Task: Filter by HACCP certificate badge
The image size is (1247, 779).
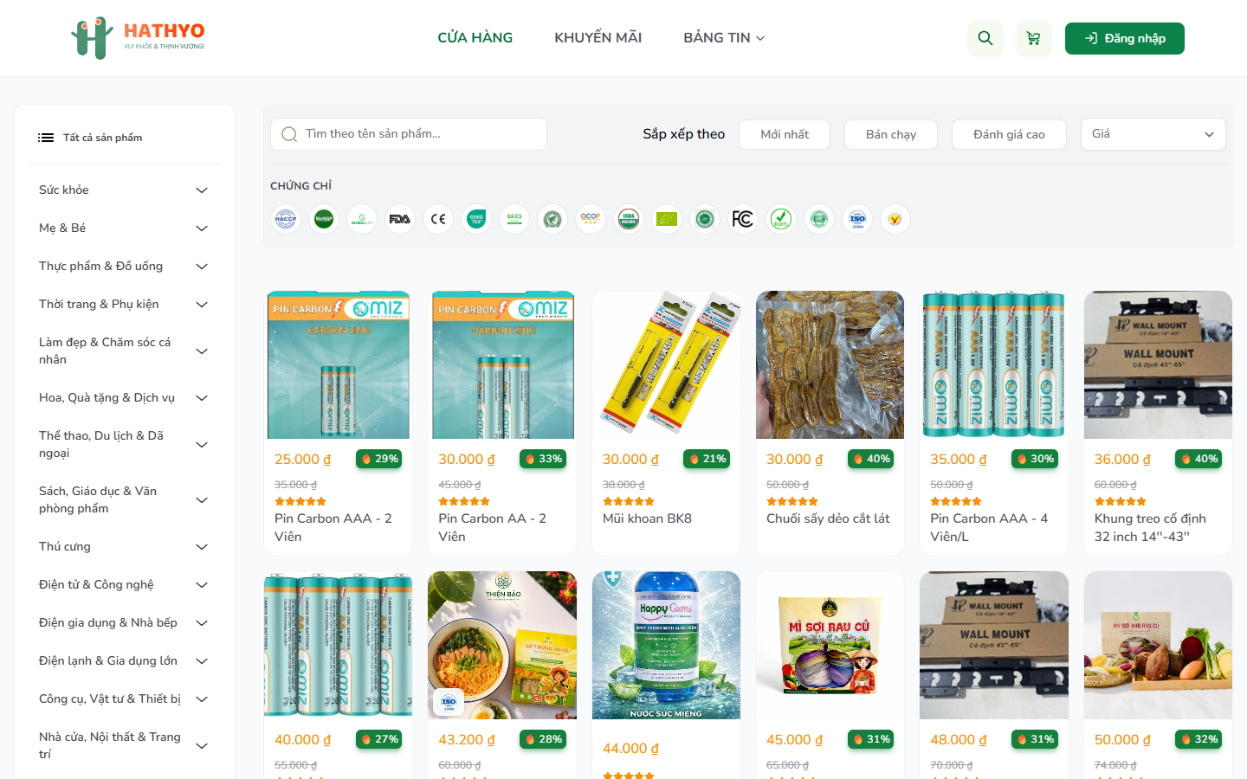Action: (x=286, y=219)
